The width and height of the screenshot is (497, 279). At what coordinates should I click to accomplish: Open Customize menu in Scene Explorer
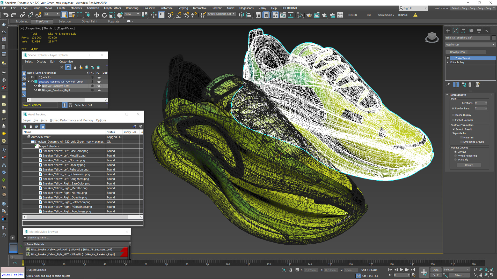pyautogui.click(x=66, y=62)
